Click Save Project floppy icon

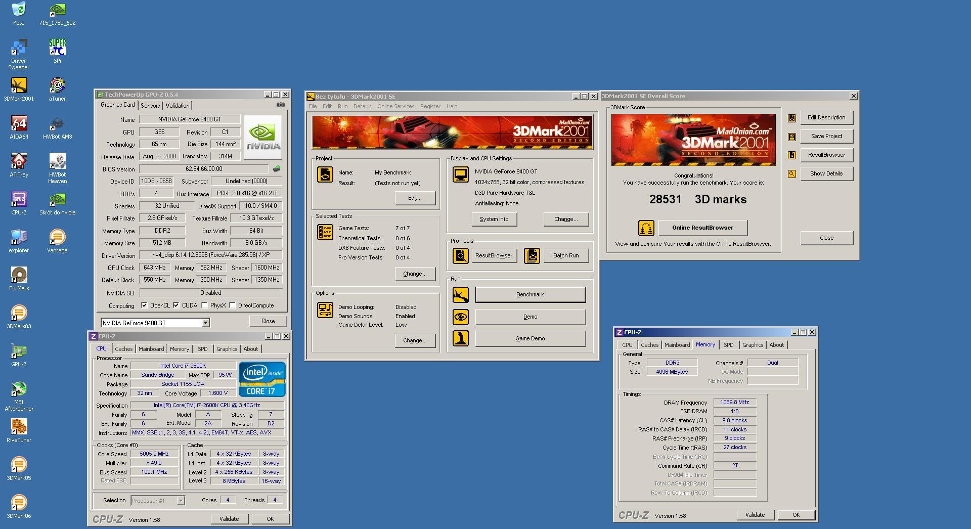click(x=792, y=137)
